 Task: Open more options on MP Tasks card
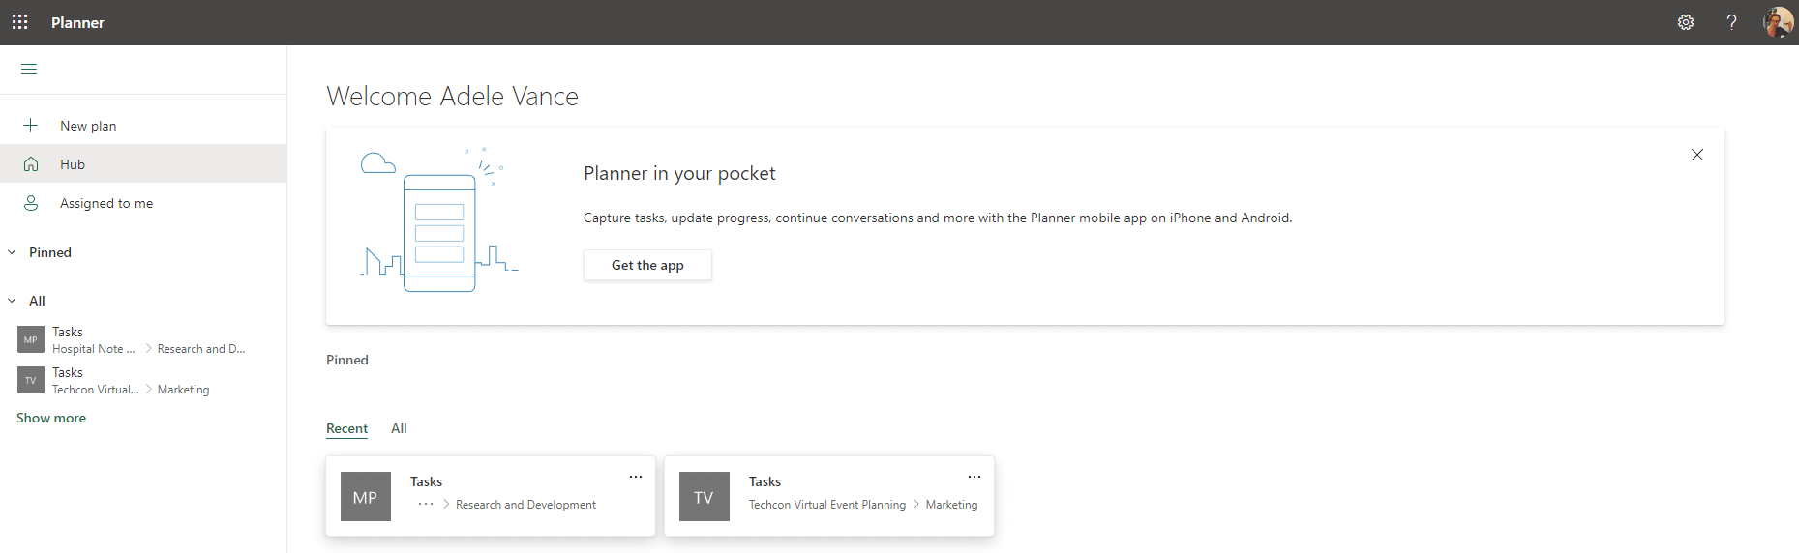pyautogui.click(x=636, y=477)
